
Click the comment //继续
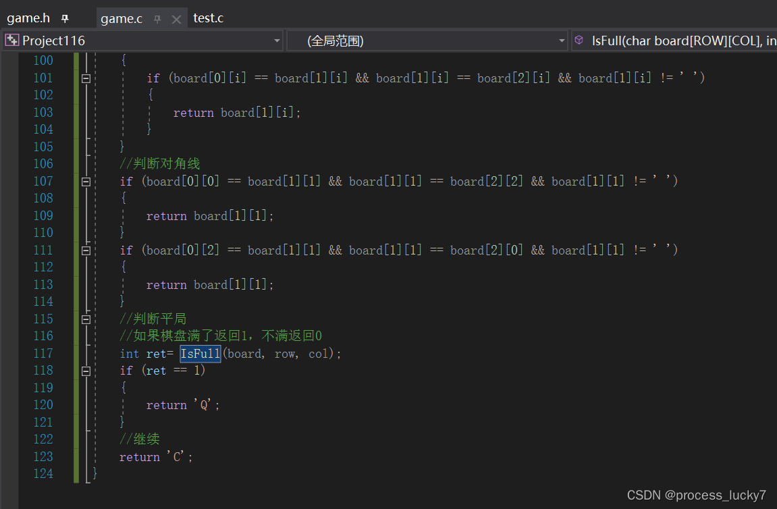tap(139, 439)
